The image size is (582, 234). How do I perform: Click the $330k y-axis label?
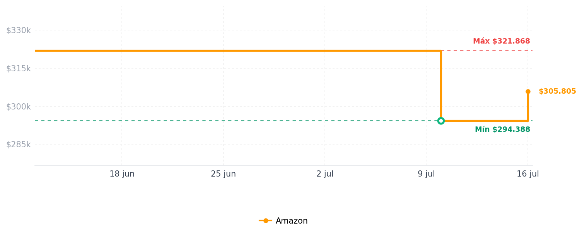click(x=18, y=30)
